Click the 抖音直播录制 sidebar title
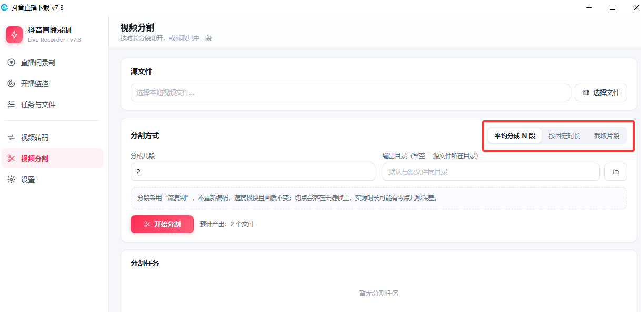Screen dimensions: 641x312 (49, 30)
